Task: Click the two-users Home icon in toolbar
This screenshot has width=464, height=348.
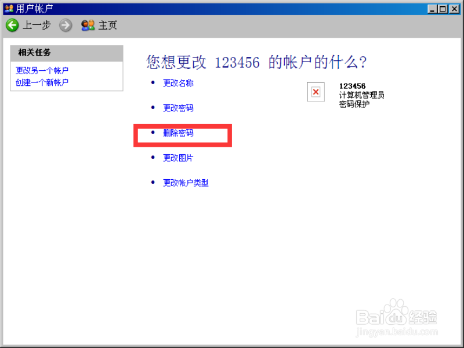Action: click(x=88, y=25)
